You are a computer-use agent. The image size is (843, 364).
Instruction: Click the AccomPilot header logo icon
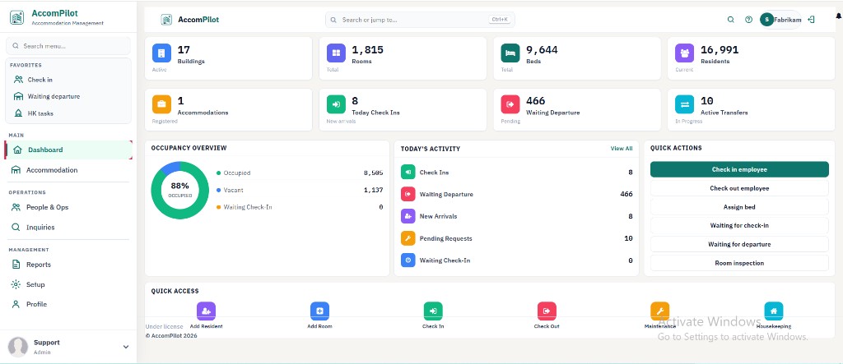(x=166, y=20)
